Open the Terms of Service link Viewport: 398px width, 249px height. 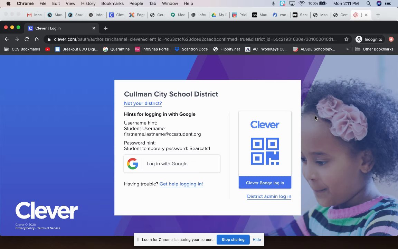tap(49, 228)
